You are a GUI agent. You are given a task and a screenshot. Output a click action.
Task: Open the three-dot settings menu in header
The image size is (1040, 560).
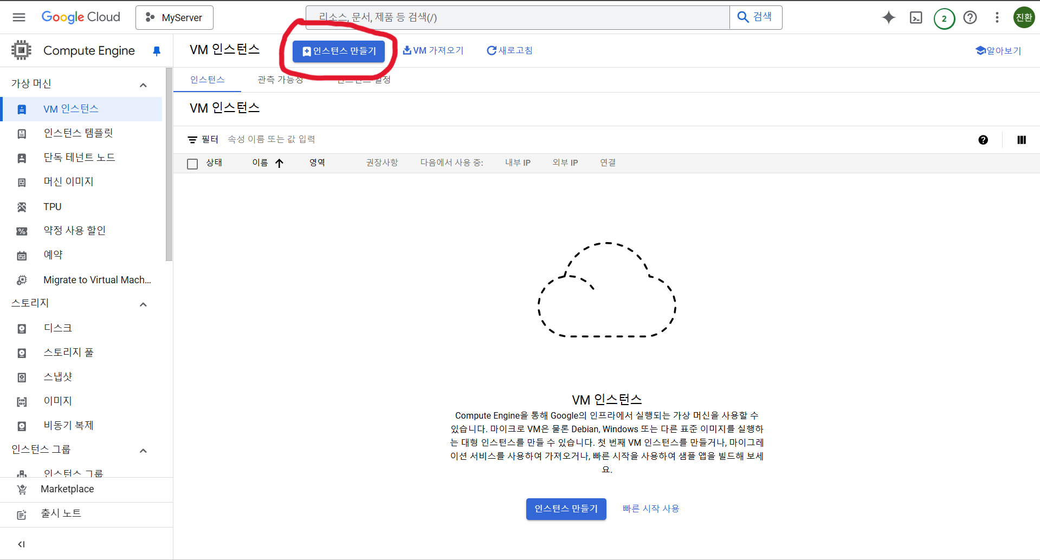997,17
